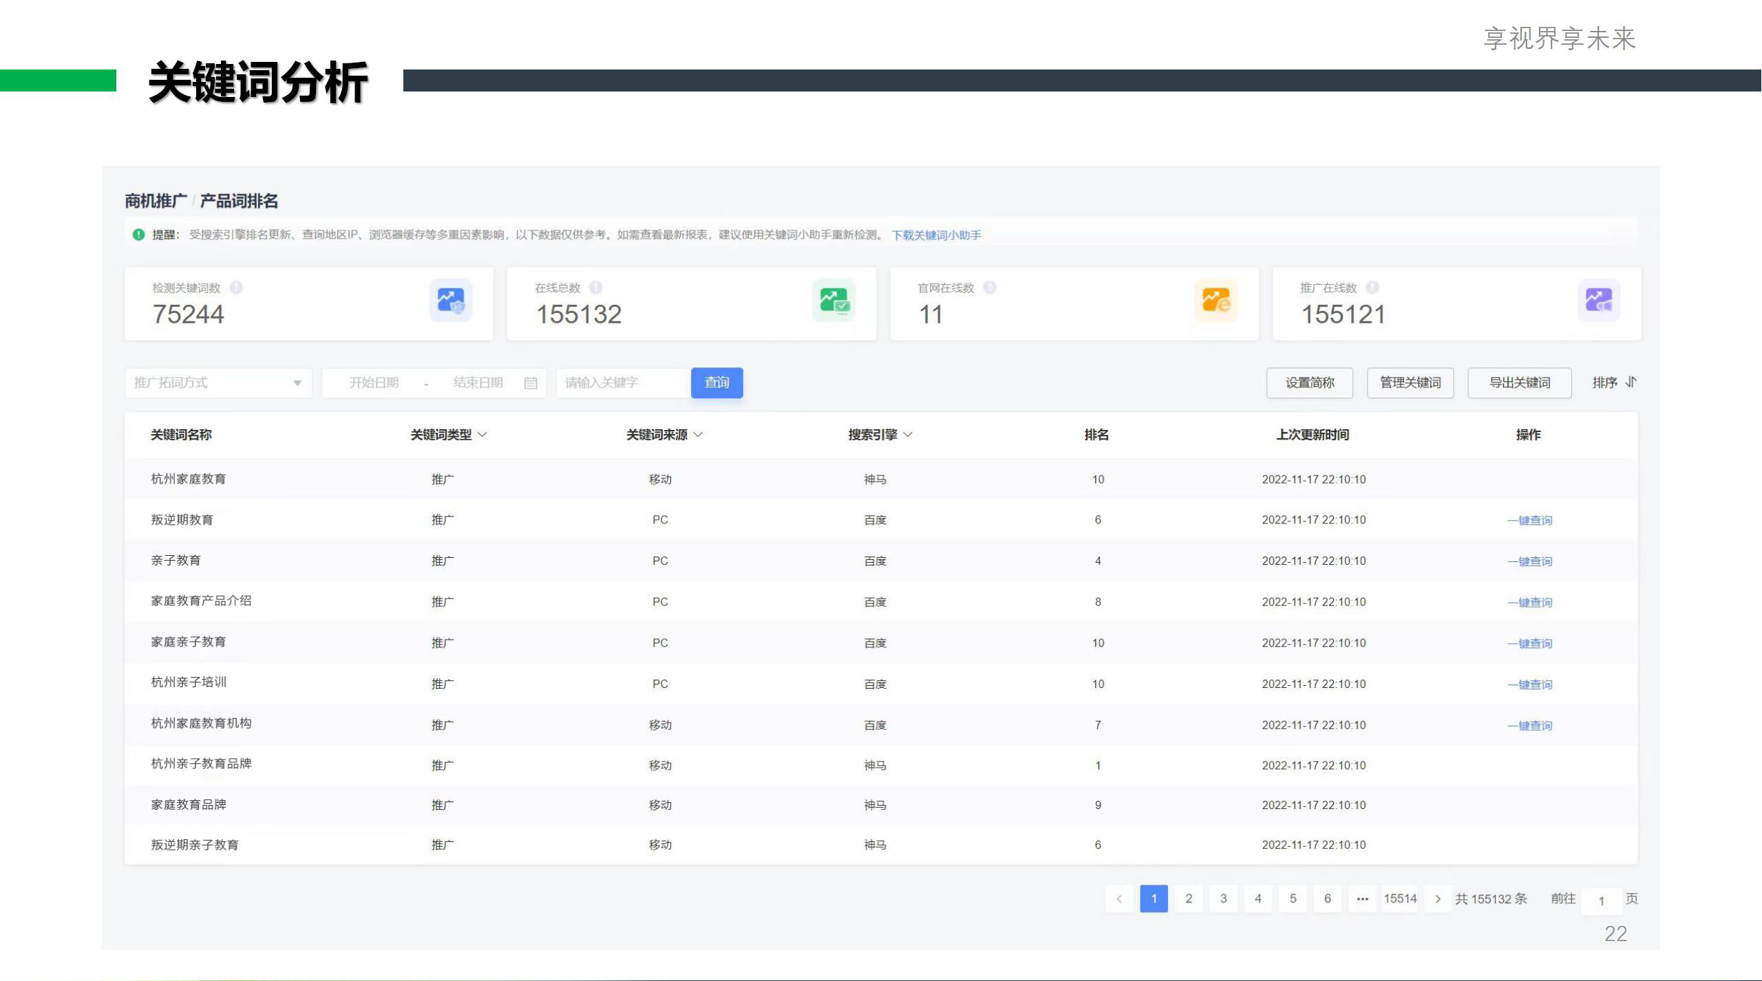This screenshot has height=981, width=1762.
Task: Open the 下载关键词小助手 link
Action: tap(936, 235)
